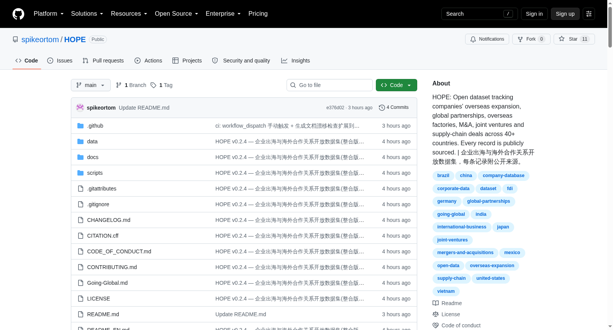Click the Actions play icon
This screenshot has width=613, height=330.
point(138,61)
